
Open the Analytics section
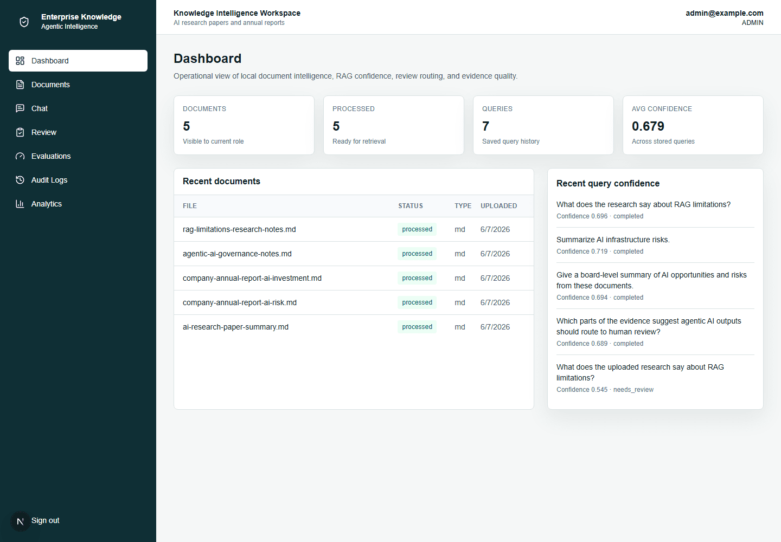[x=78, y=204]
